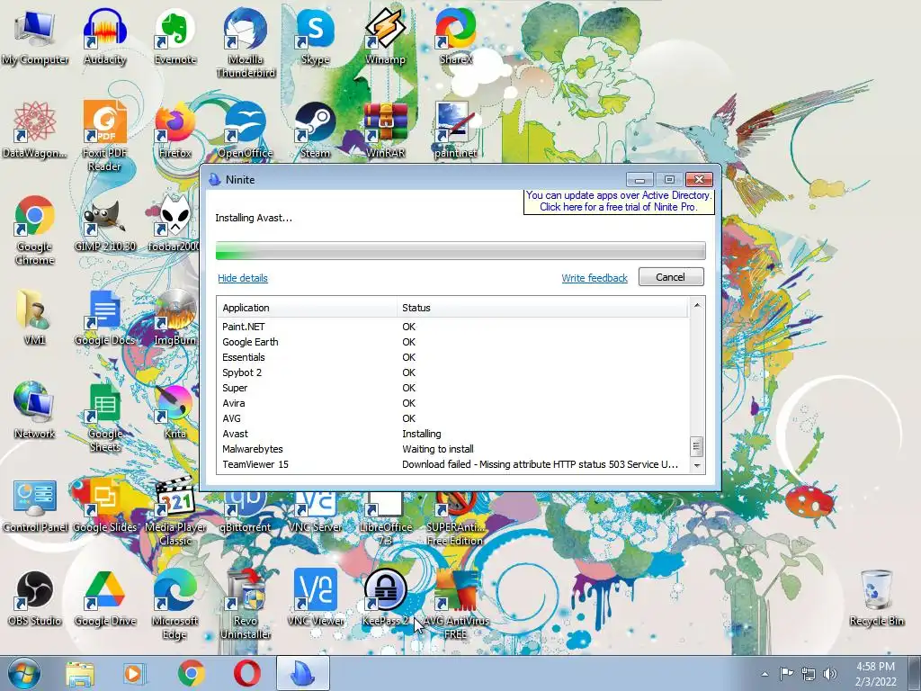Click the details list scrollbar thumb
The width and height of the screenshot is (921, 691).
697,446
